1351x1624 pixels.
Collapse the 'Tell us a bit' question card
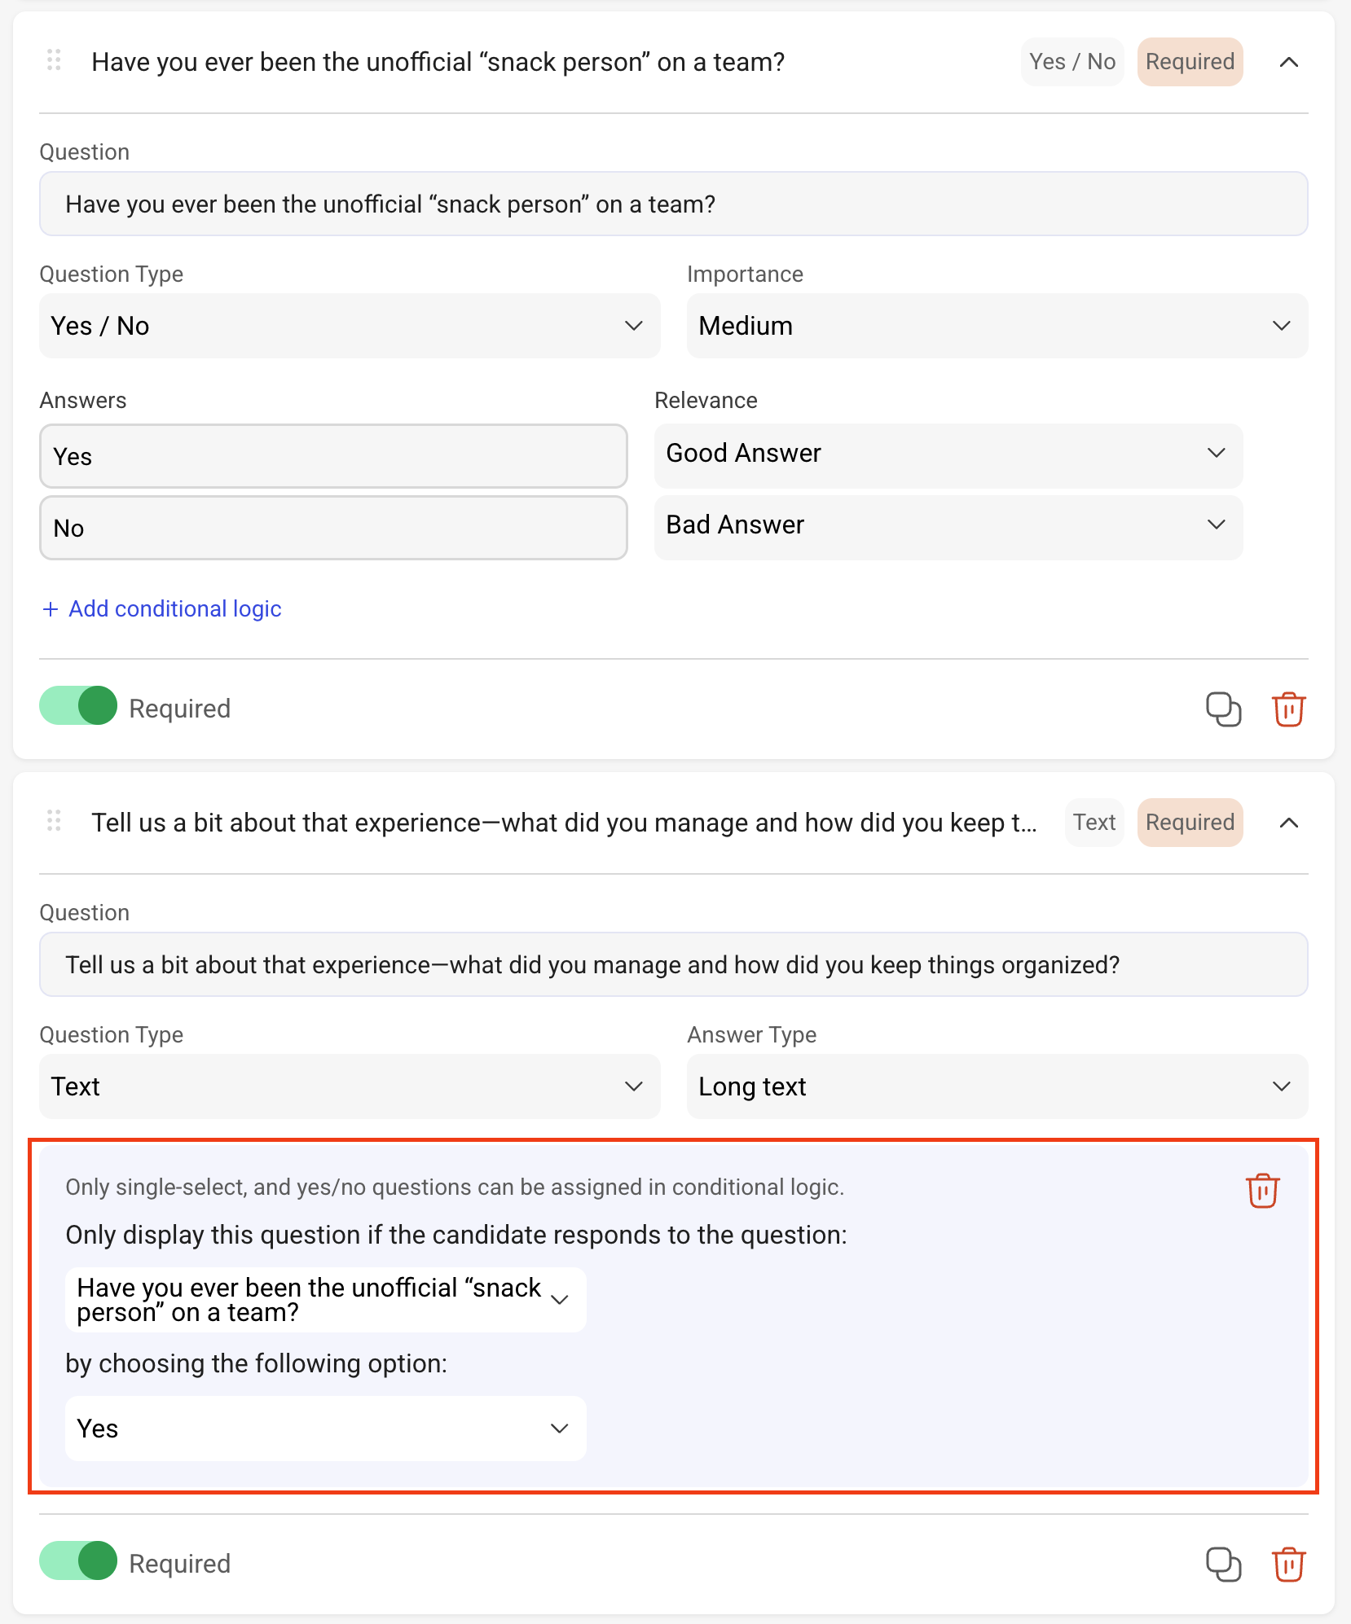(x=1288, y=823)
